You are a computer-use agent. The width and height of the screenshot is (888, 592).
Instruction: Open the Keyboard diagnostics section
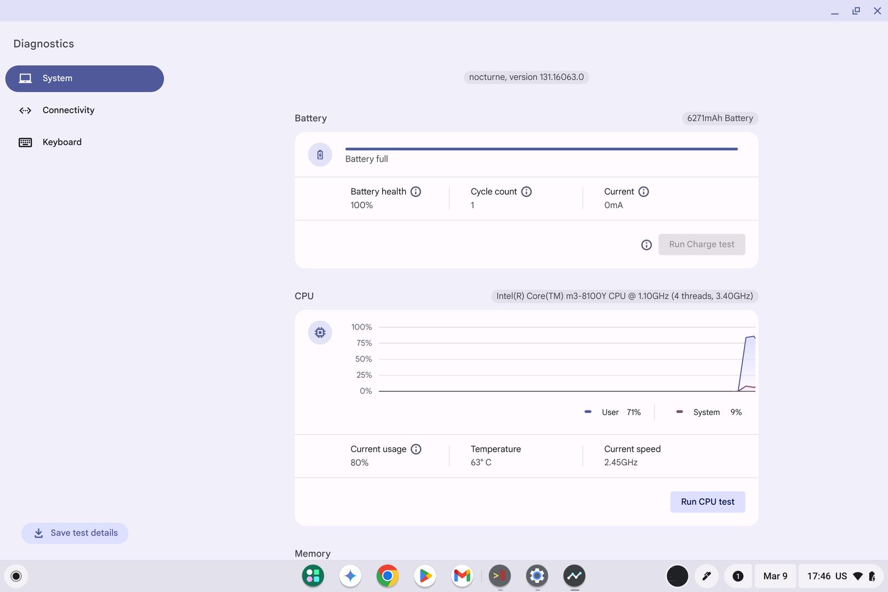coord(61,142)
